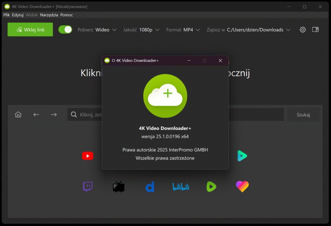The image size is (331, 226).
Task: Minimize the O 4K Video Downloader+ dialog
Action: (x=189, y=61)
